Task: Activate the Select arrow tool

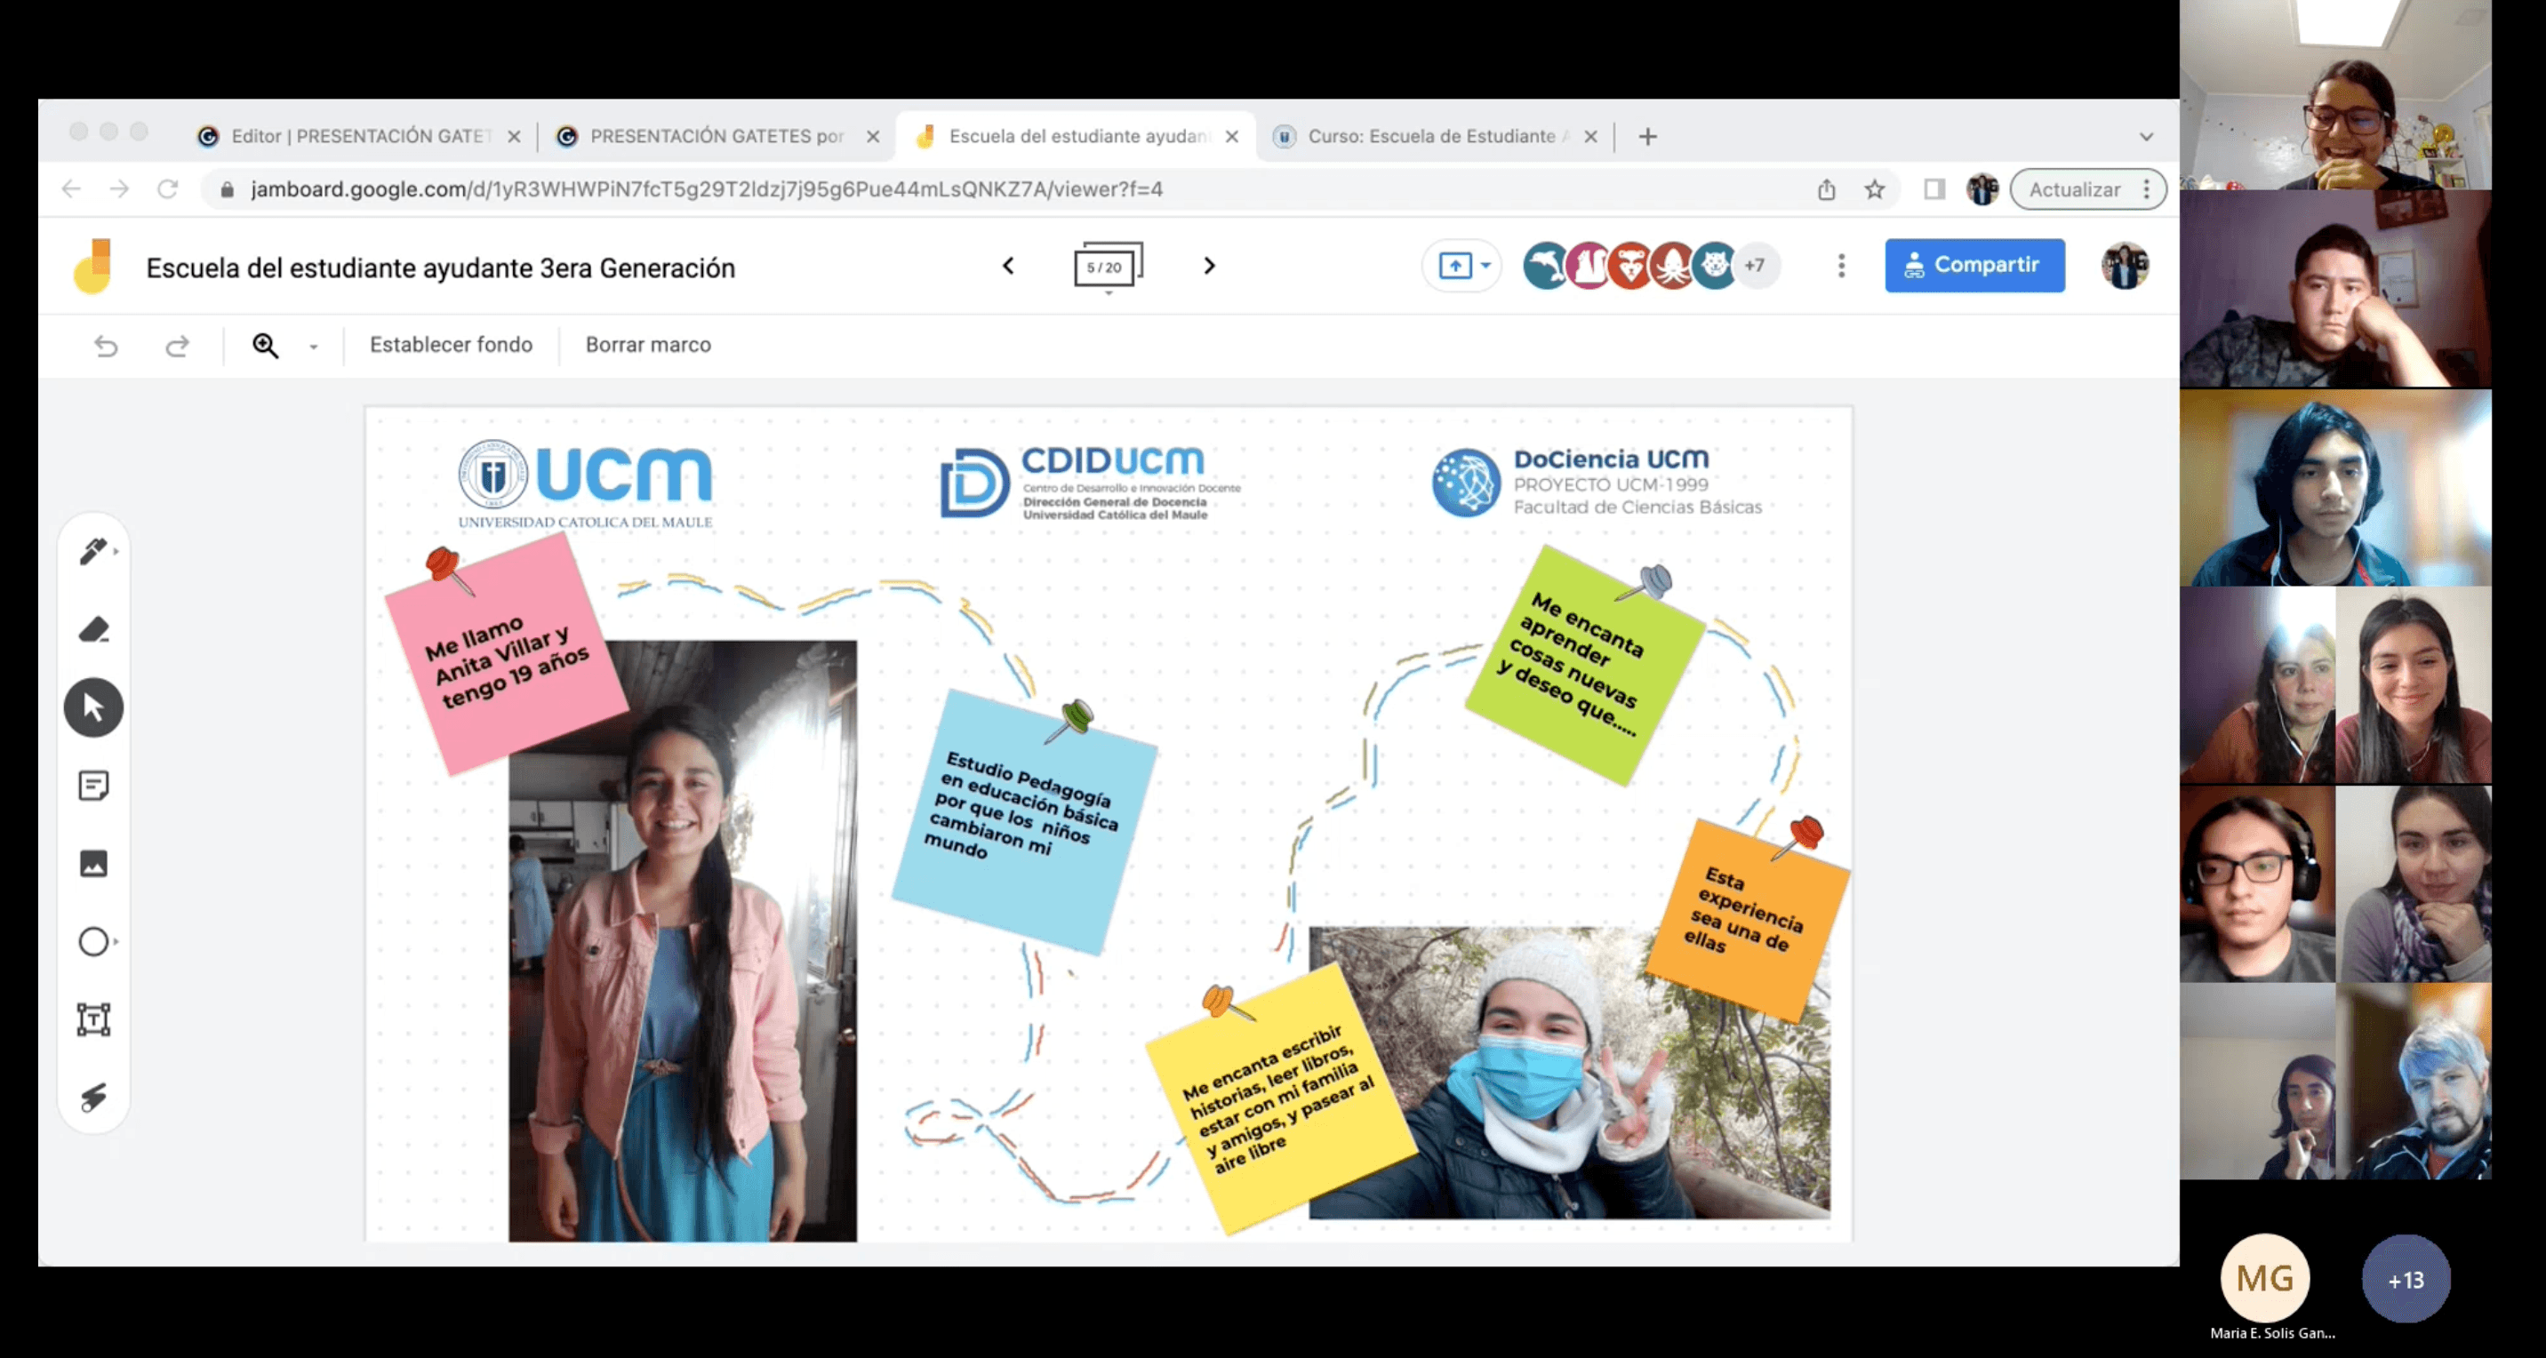Action: tap(94, 707)
